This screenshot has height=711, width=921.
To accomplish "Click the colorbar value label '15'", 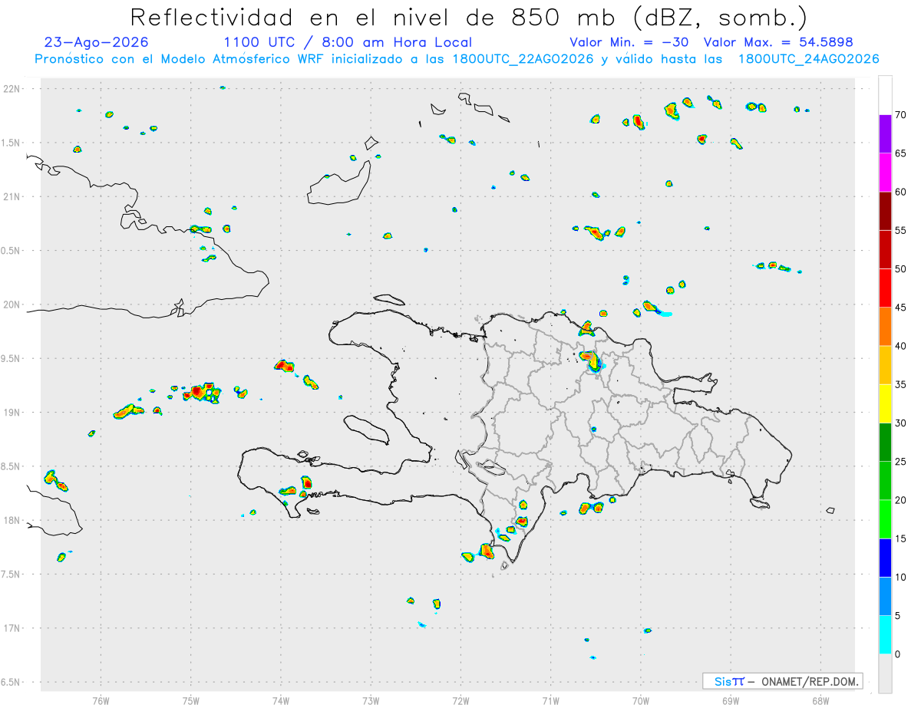I will pyautogui.click(x=900, y=538).
